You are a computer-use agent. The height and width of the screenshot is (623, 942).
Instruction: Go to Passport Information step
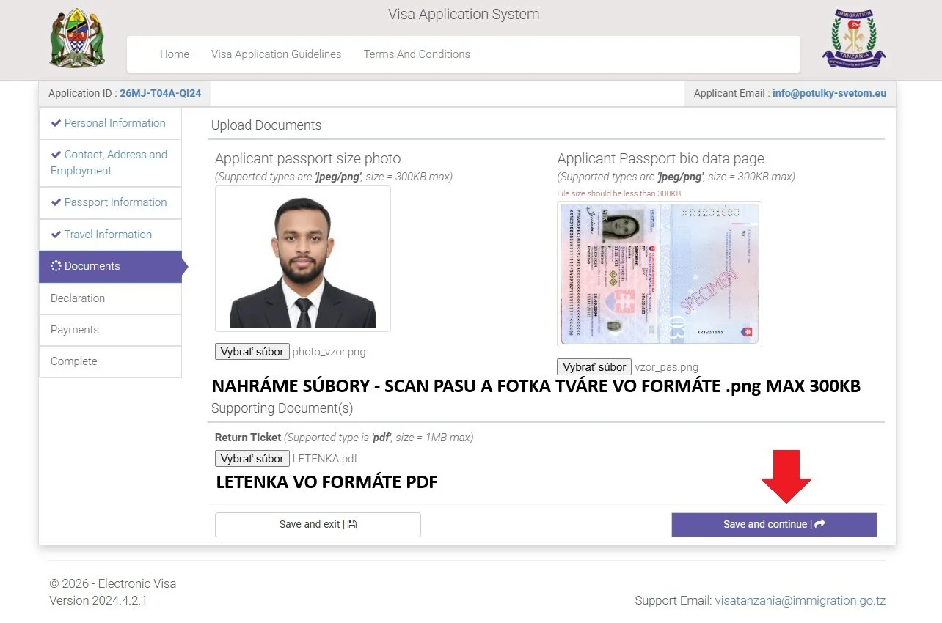point(110,202)
